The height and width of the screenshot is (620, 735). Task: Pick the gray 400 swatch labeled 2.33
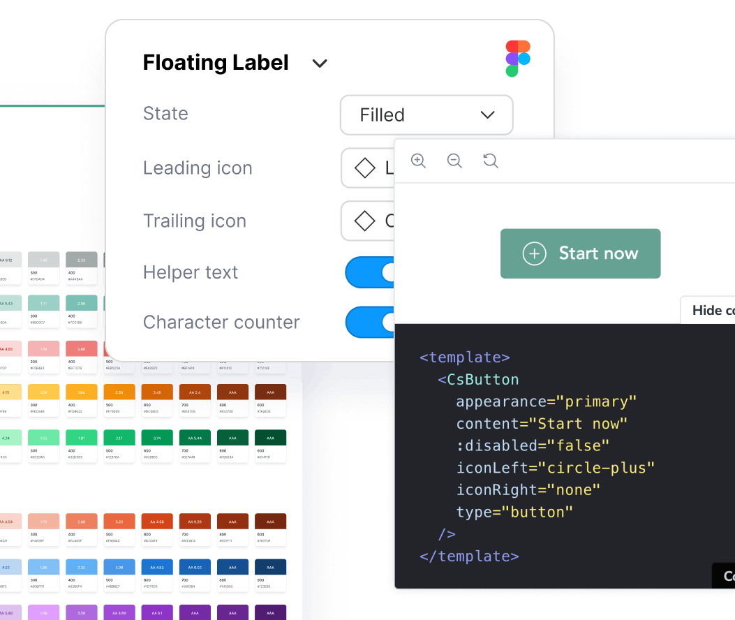(82, 260)
